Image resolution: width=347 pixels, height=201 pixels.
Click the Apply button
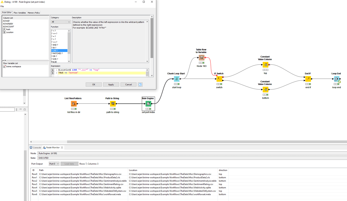(111, 85)
